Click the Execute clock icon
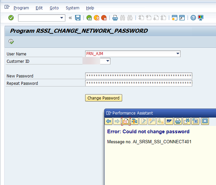This screenshot has height=185, width=216. pos(11,41)
